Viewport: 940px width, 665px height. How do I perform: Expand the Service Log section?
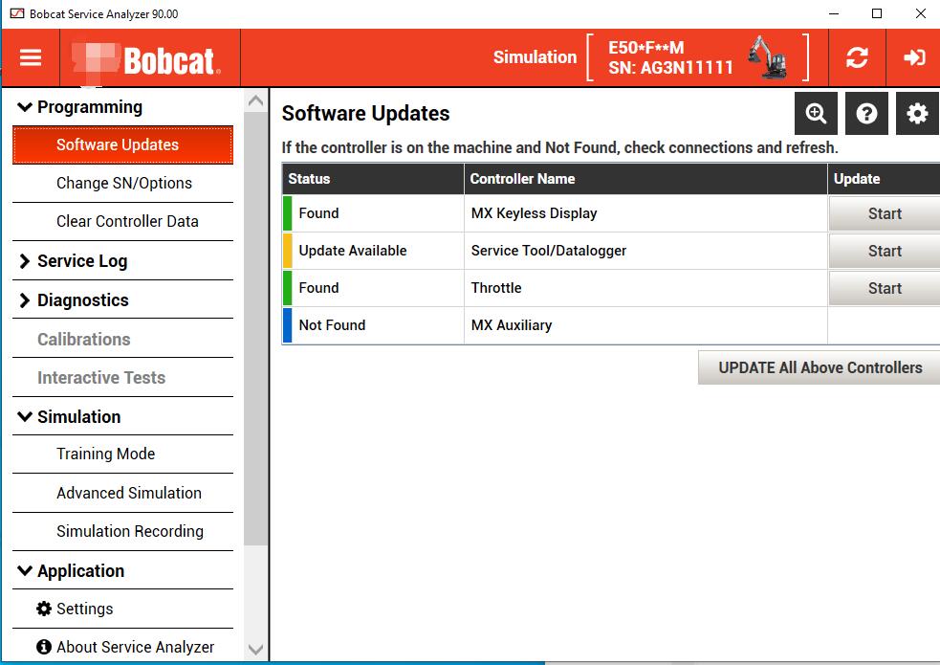25,261
